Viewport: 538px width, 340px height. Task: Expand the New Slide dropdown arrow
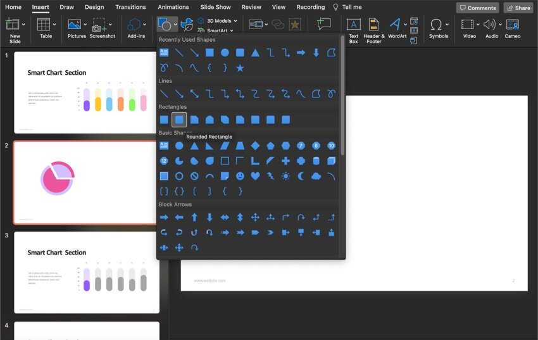(24, 25)
